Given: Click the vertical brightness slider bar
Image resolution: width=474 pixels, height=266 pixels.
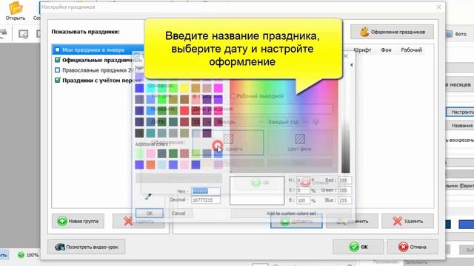Looking at the screenshot, I should click(346, 126).
